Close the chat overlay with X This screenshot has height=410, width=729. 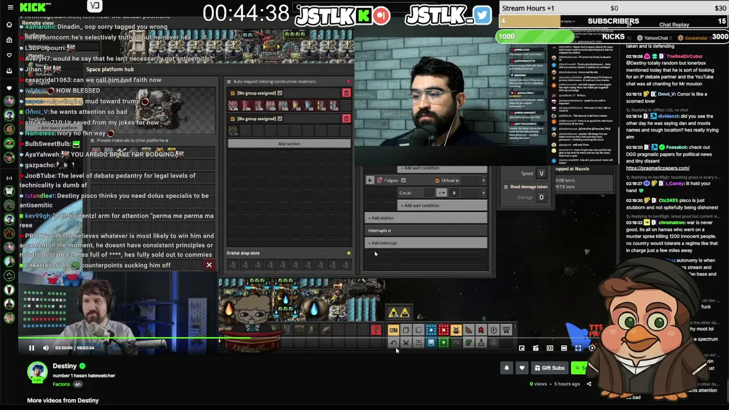209,265
